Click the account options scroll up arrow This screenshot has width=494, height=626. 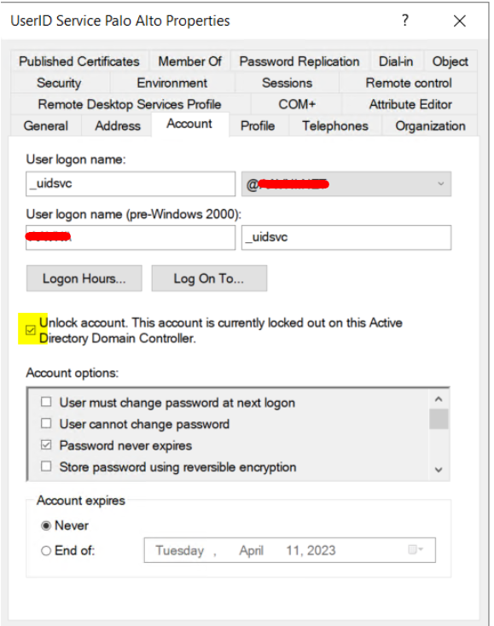[439, 399]
